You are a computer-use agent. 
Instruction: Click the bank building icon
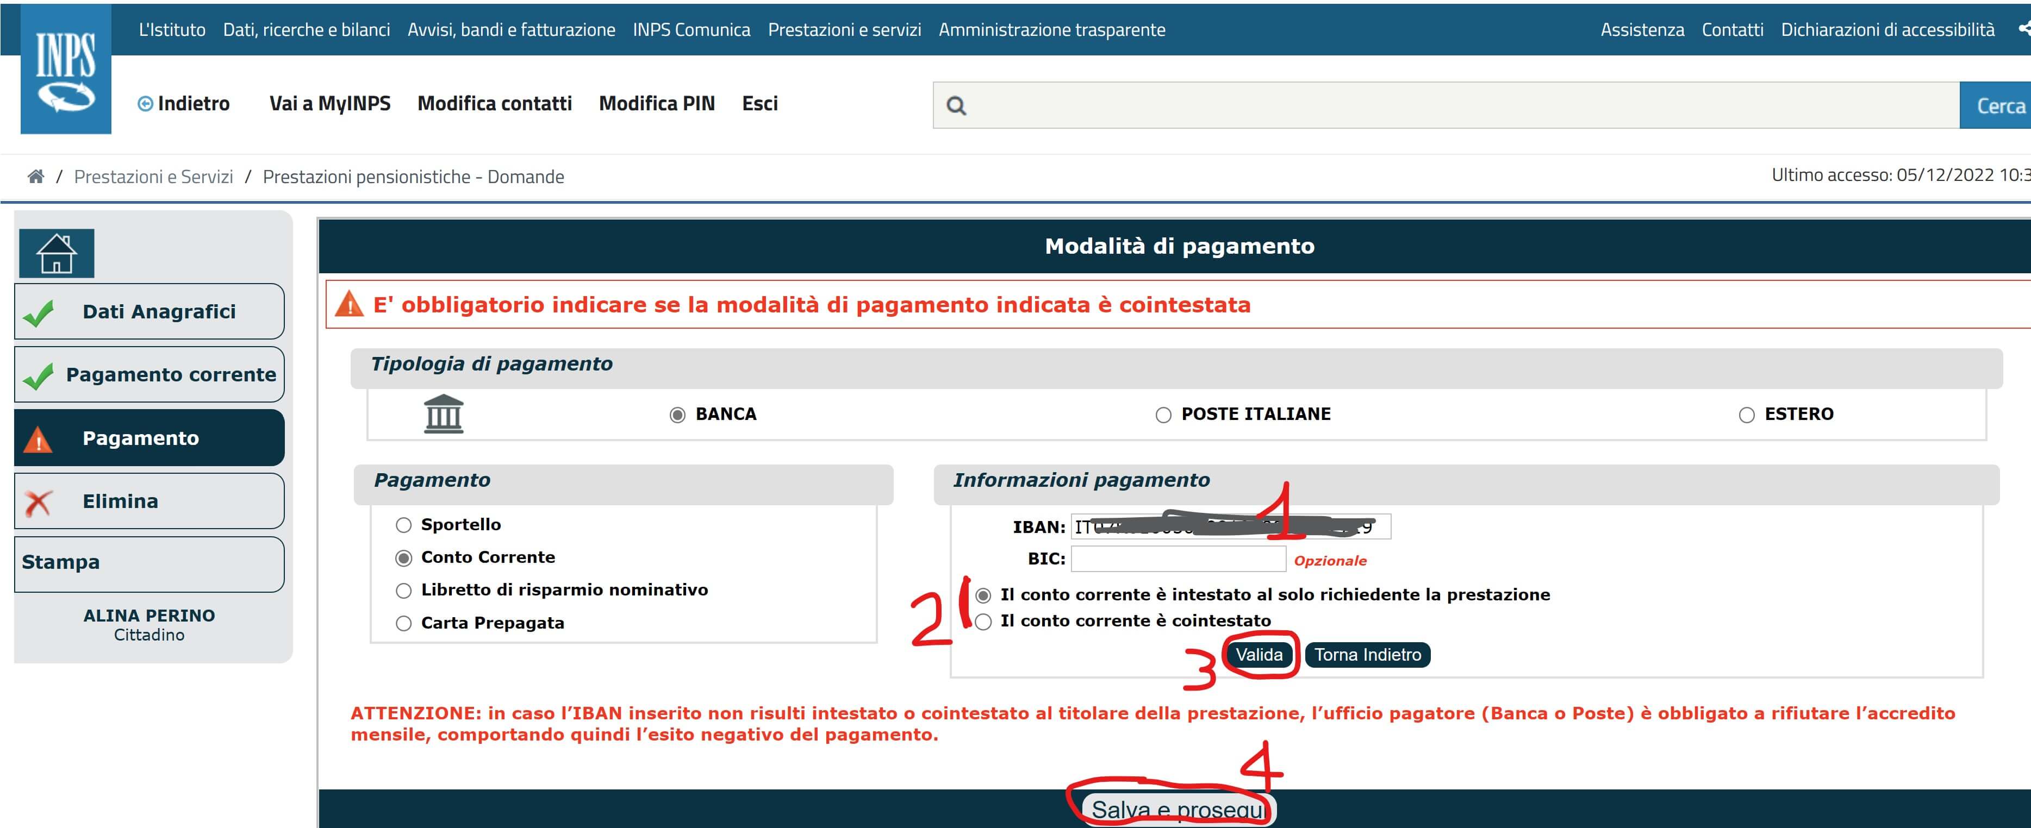pyautogui.click(x=444, y=413)
